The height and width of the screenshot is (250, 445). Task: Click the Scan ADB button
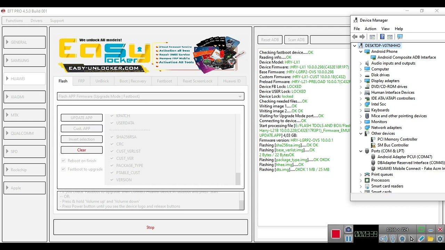[x=296, y=40]
